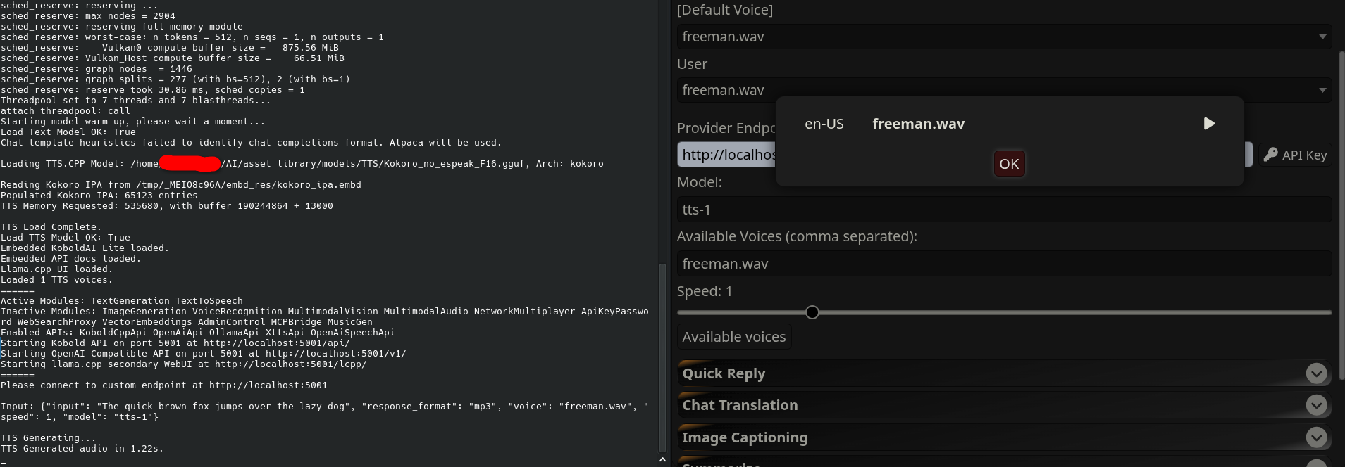Click the 'http://localhost:5001/lcpp/' URL in terminal

pyautogui.click(x=290, y=364)
